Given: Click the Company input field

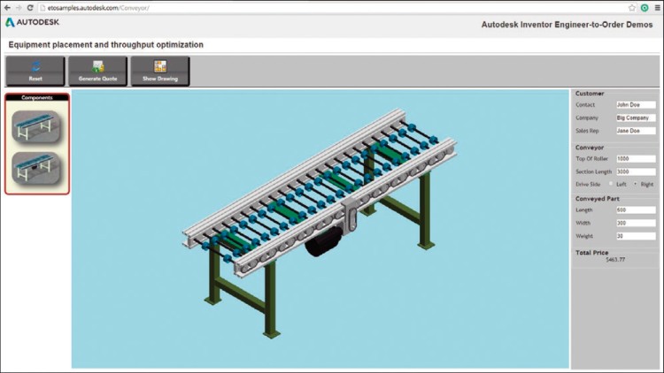Looking at the screenshot, I should pos(636,118).
